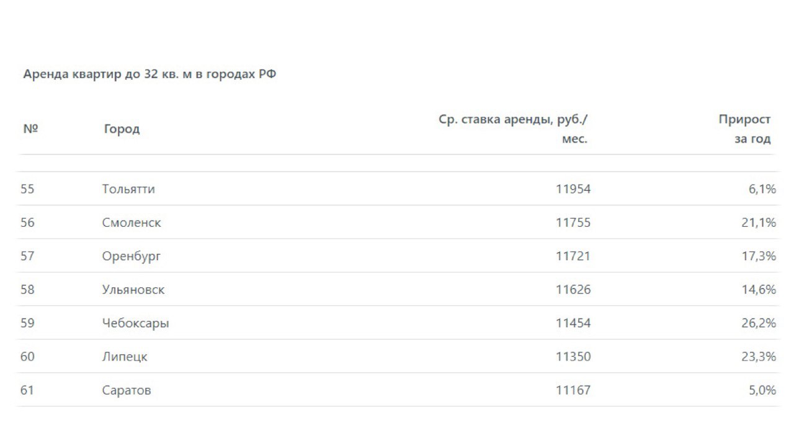Viewport: 794px width, 443px height.
Task: Click the "Прирост за год" column header
Action: point(744,129)
